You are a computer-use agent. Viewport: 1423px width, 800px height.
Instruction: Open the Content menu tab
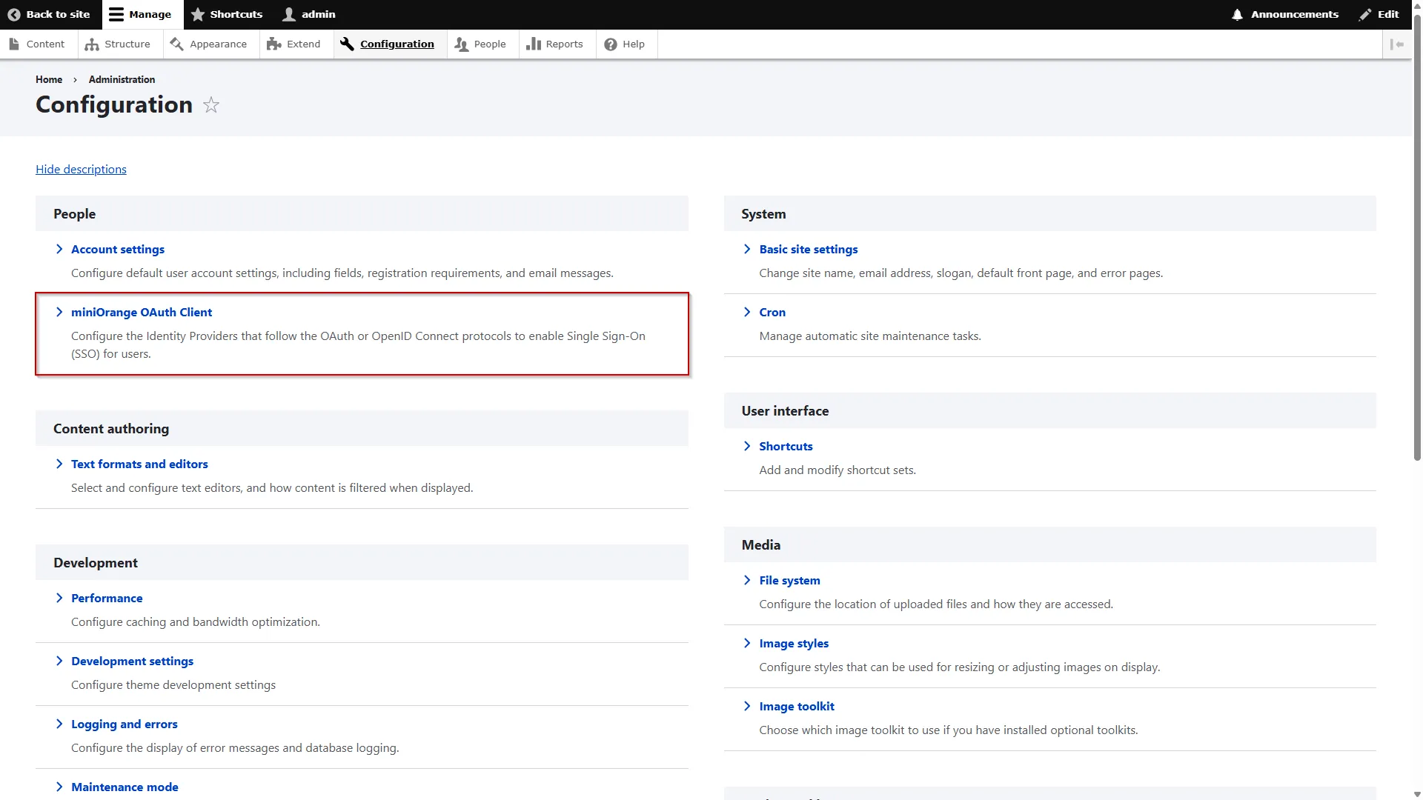pos(39,44)
